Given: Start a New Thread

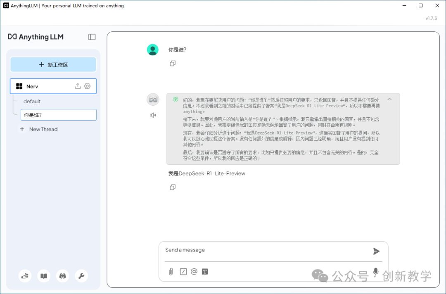Looking at the screenshot, I should click(38, 129).
